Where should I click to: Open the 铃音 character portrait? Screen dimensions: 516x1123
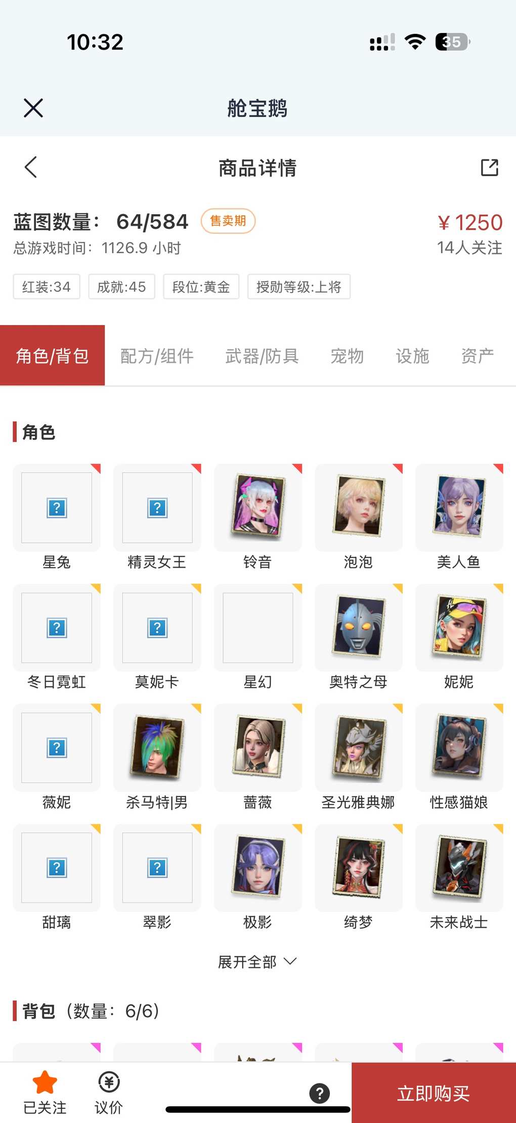[258, 507]
